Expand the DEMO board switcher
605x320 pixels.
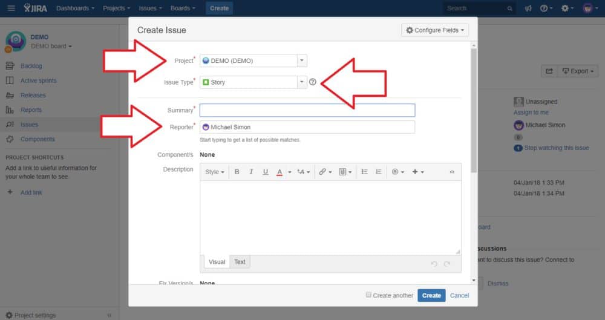point(51,47)
